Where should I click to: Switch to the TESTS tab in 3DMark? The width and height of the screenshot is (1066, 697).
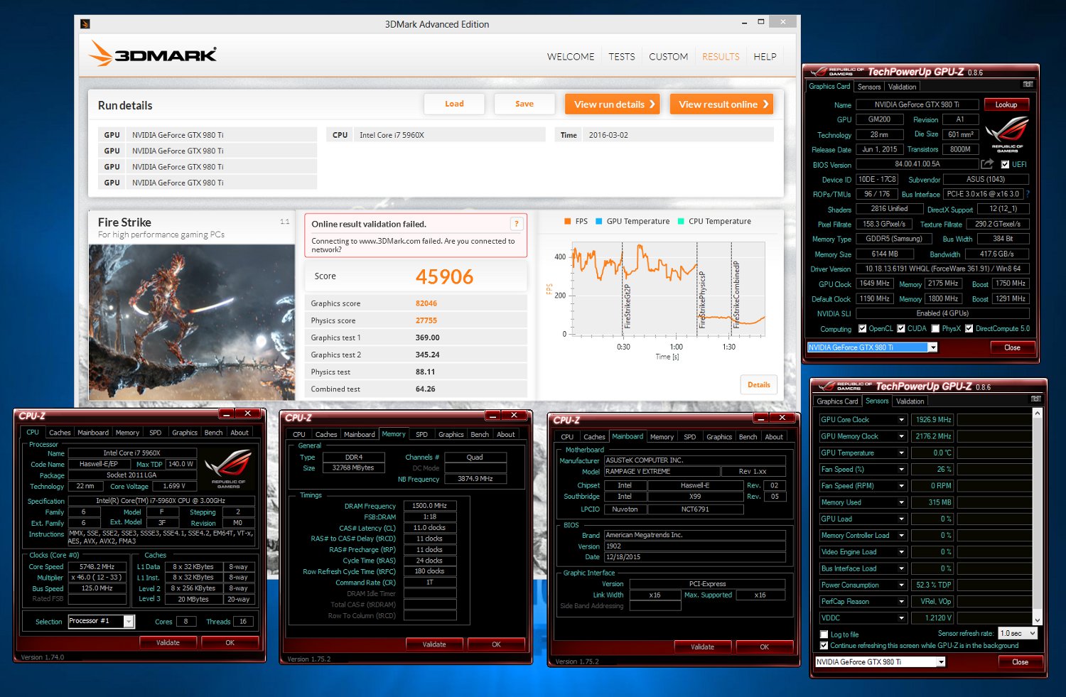tap(622, 57)
